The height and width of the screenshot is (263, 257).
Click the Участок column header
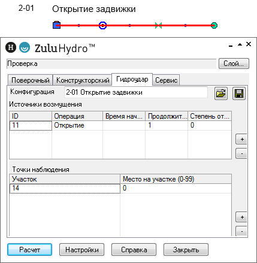[65, 179]
